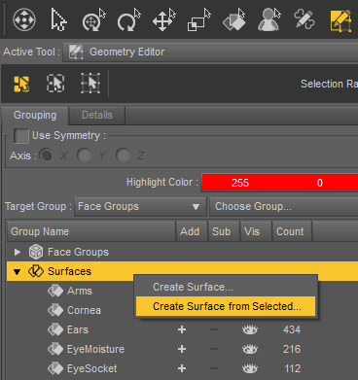
Task: Choose Create Surface from Selected entry
Action: click(226, 306)
